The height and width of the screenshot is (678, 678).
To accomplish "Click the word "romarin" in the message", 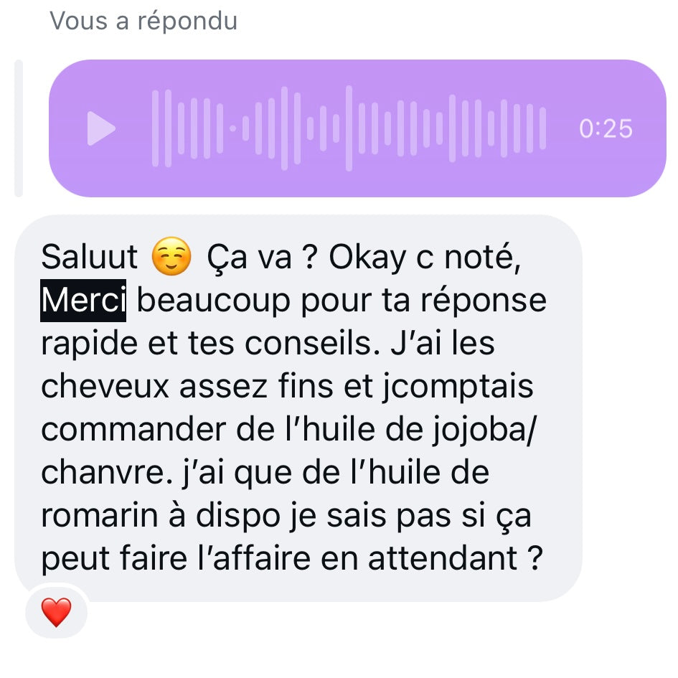I will coord(100,516).
